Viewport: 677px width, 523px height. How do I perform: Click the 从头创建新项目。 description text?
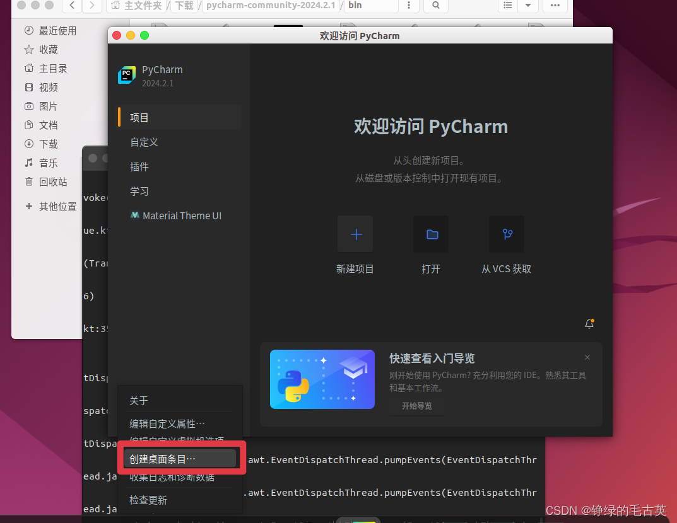[x=430, y=161]
